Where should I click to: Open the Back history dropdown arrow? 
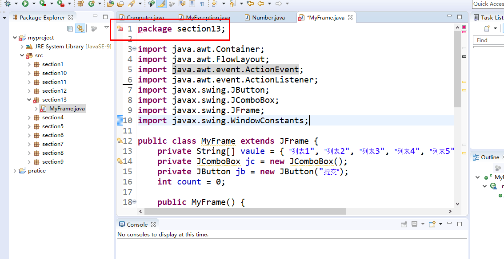coord(269,4)
